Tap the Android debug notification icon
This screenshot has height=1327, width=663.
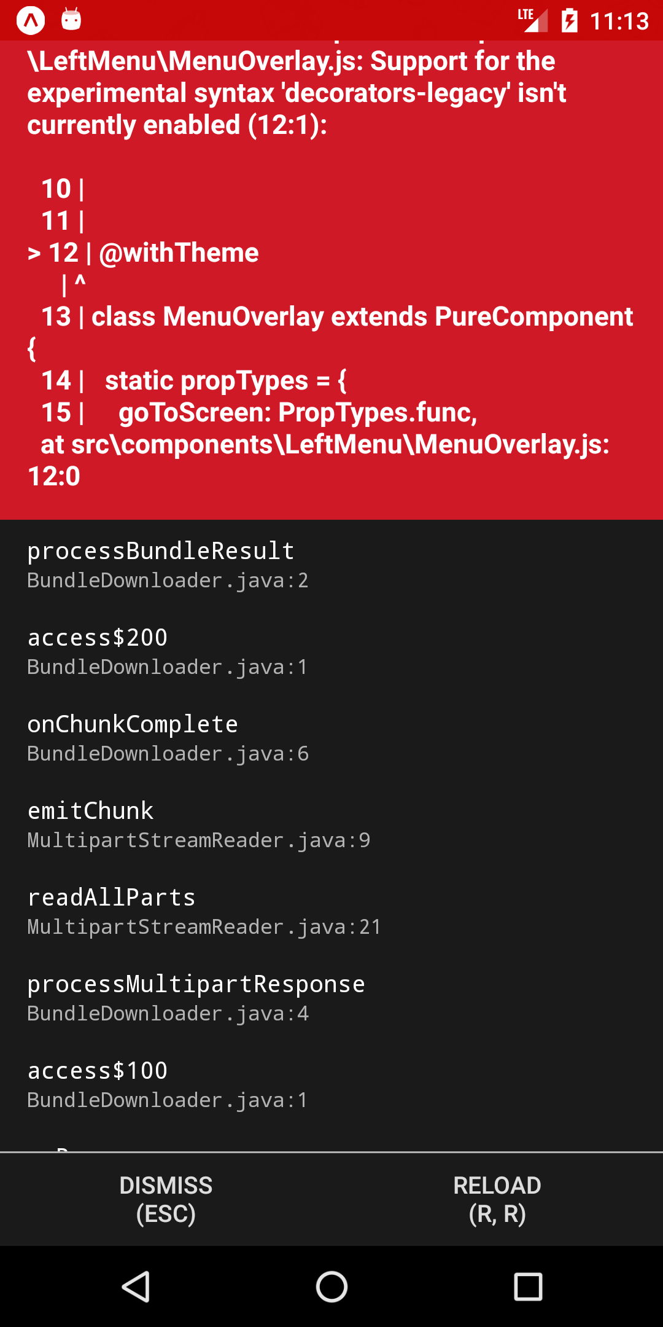coord(71,20)
